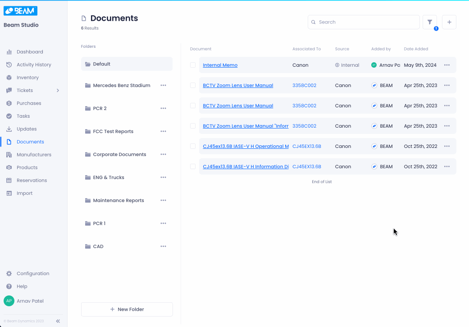Click the Associated To column header
The image size is (469, 327).
coord(307,49)
